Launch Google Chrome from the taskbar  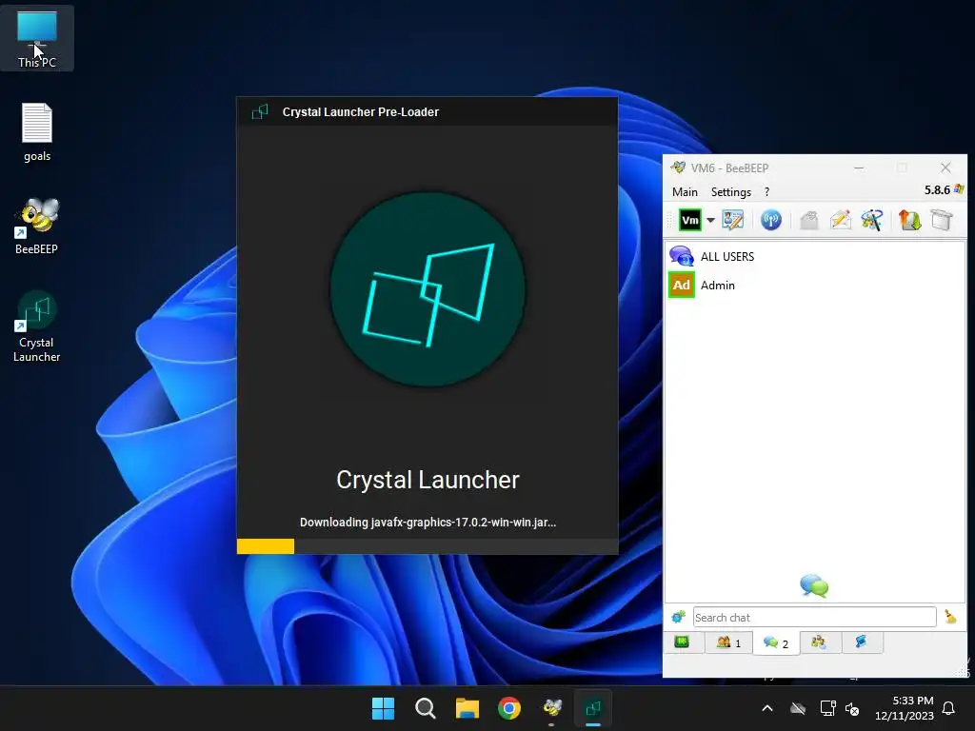(x=509, y=708)
